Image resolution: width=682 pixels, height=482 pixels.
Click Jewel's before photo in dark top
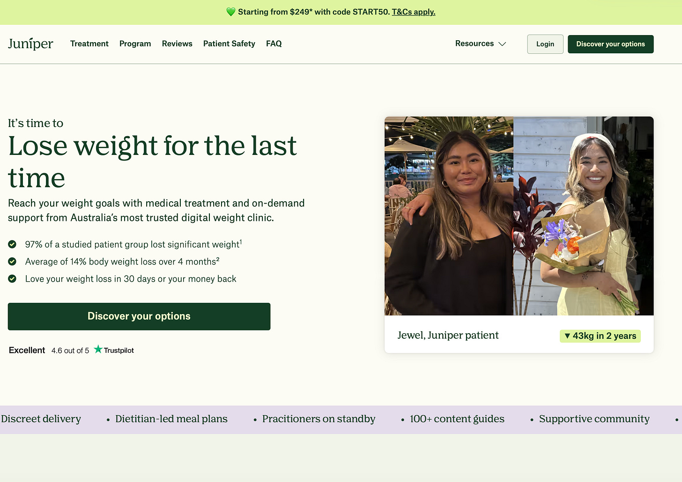449,216
